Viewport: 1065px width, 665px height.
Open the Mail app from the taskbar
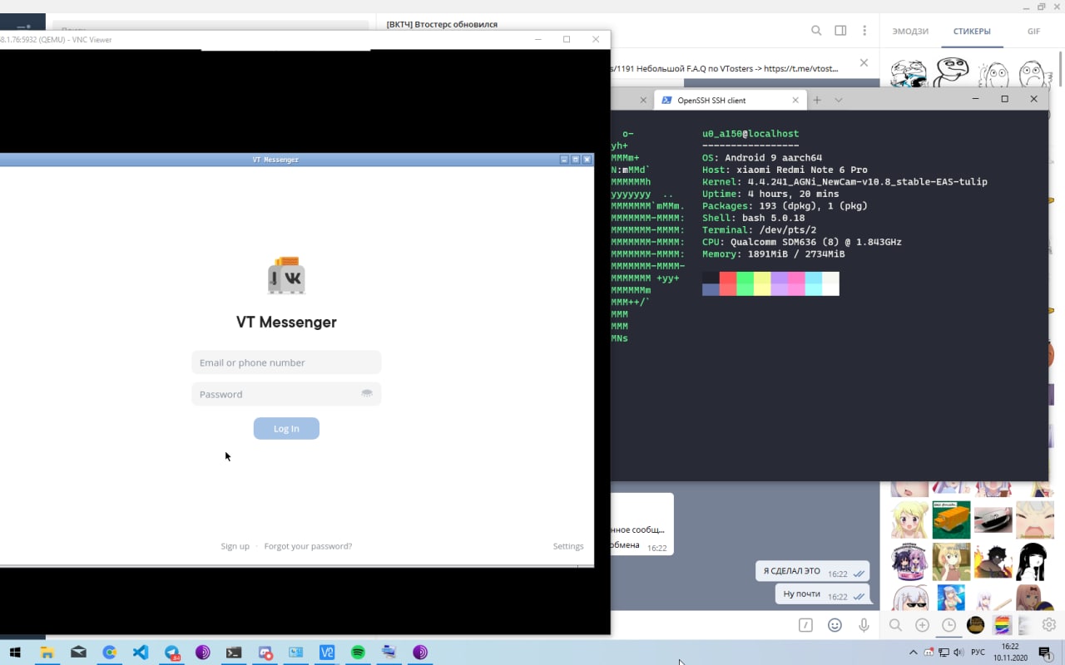pyautogui.click(x=78, y=653)
